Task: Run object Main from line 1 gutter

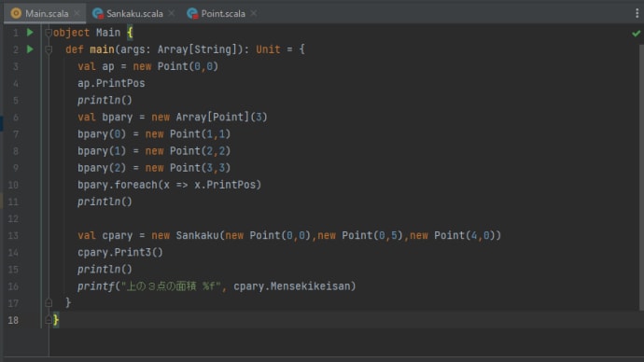Action: tap(30, 32)
